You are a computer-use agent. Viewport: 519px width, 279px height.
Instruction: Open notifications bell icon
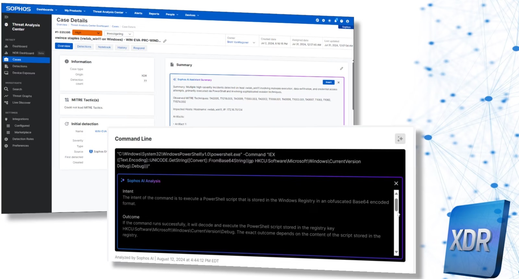336,21
